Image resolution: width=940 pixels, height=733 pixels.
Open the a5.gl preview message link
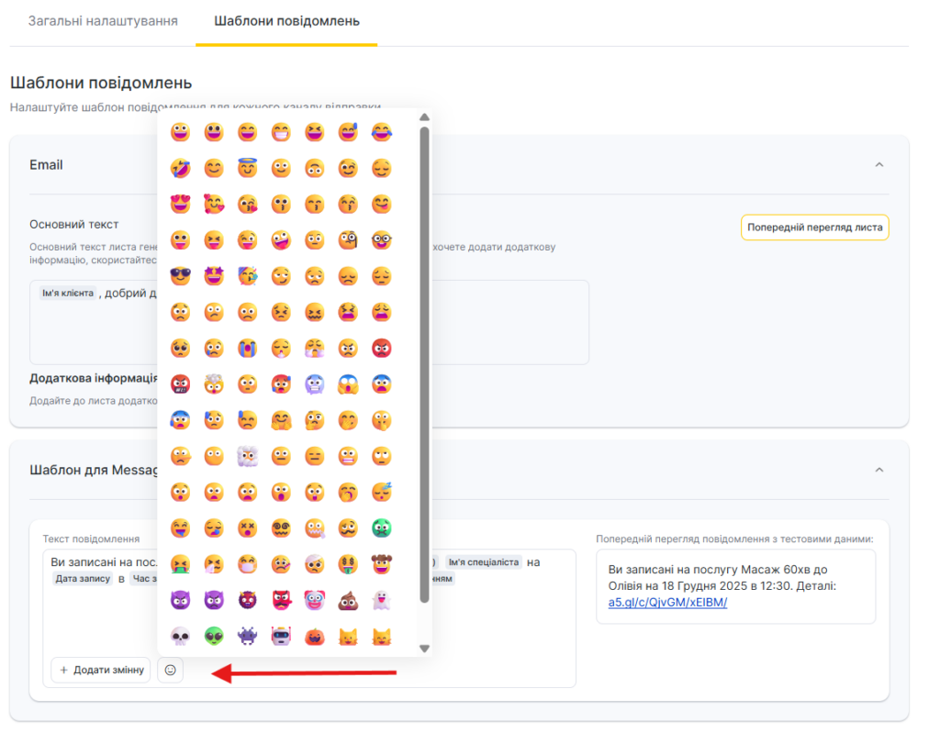coord(667,603)
